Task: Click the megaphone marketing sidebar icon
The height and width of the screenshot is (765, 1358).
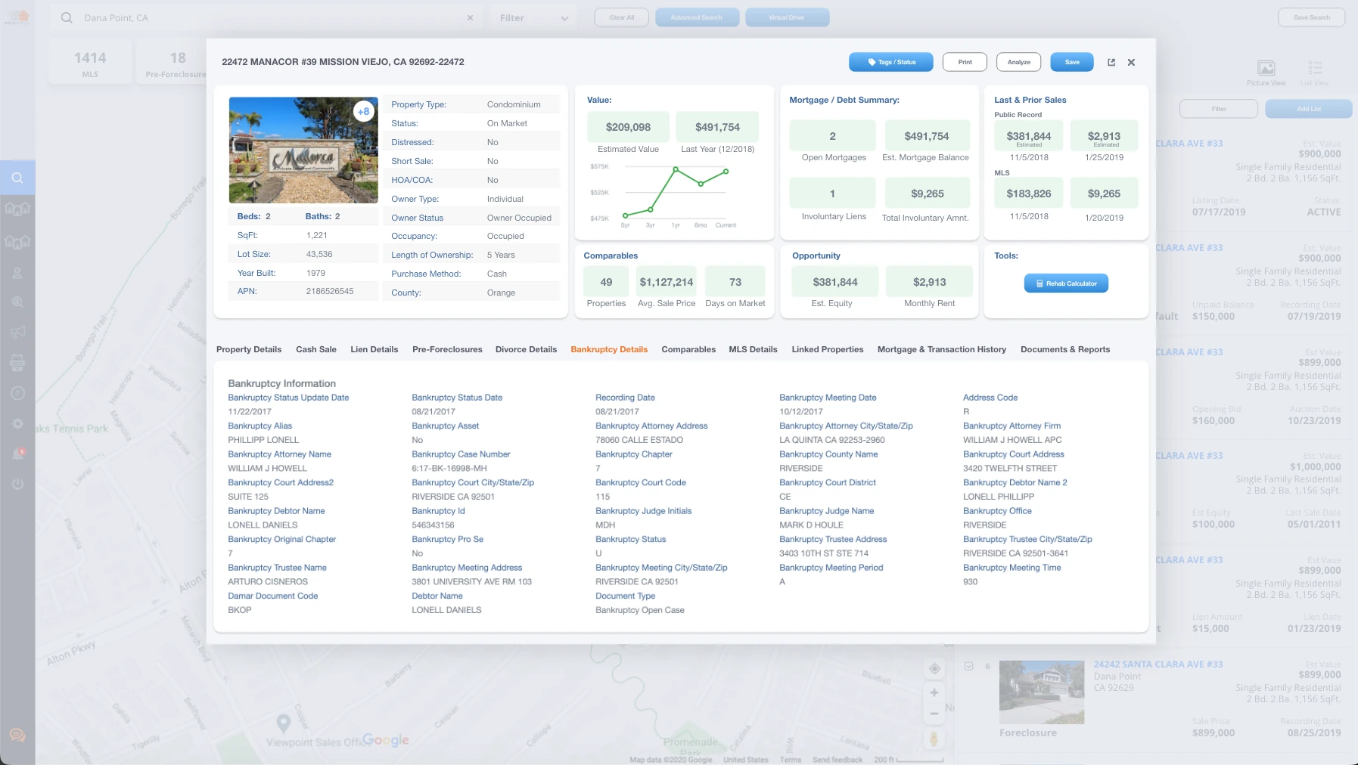Action: point(17,332)
